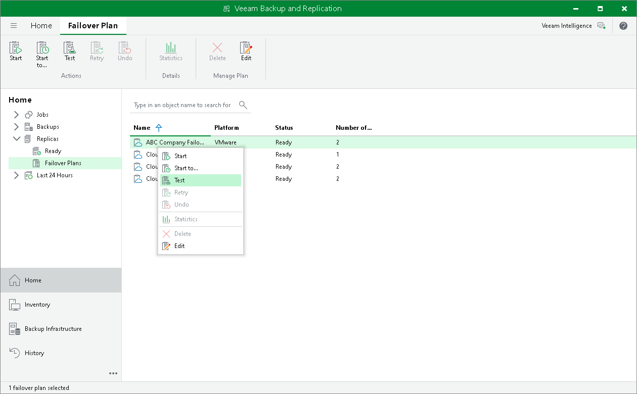The image size is (637, 394).
Task: Select Backups in the tree
Action: coord(48,127)
